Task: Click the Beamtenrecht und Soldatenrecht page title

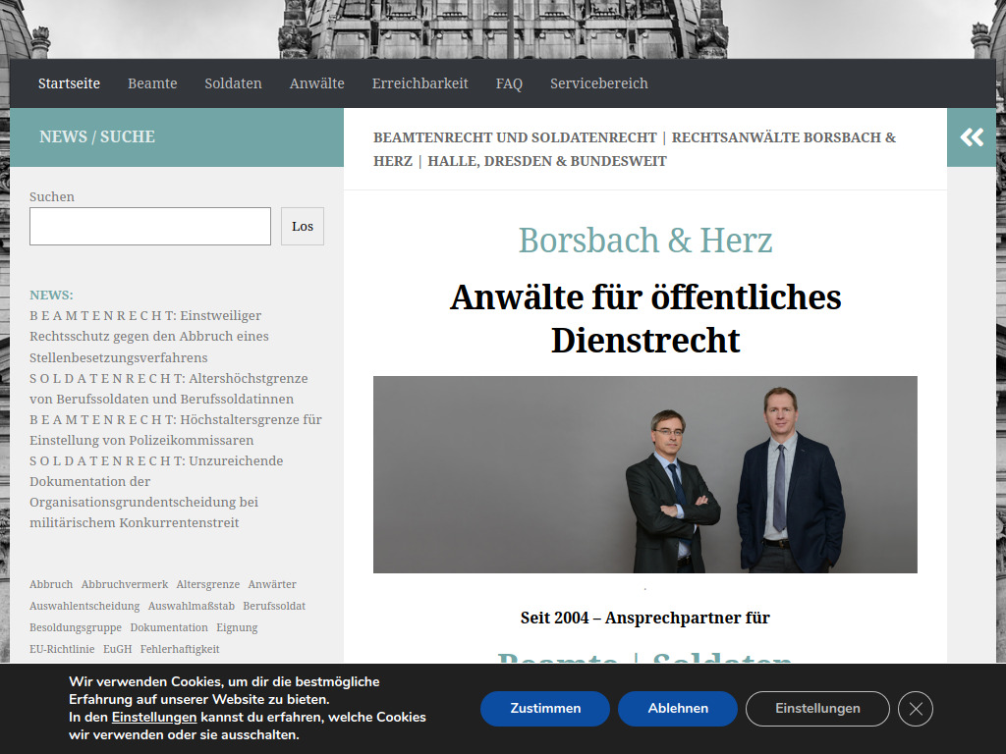Action: [x=635, y=149]
